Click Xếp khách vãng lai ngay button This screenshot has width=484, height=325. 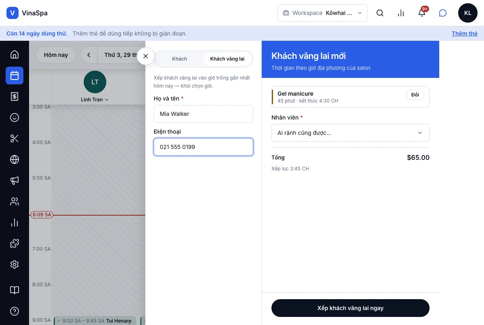(x=350, y=308)
